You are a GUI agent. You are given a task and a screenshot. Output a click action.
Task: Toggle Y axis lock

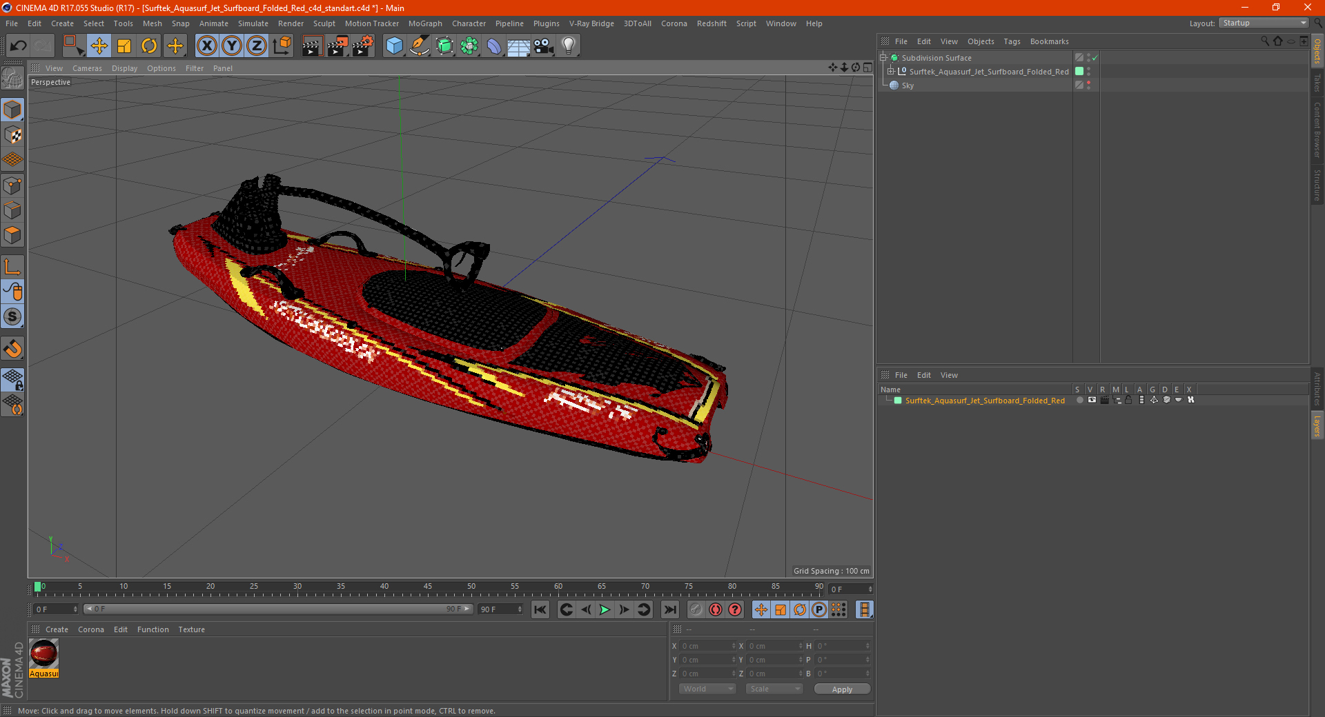pos(232,46)
